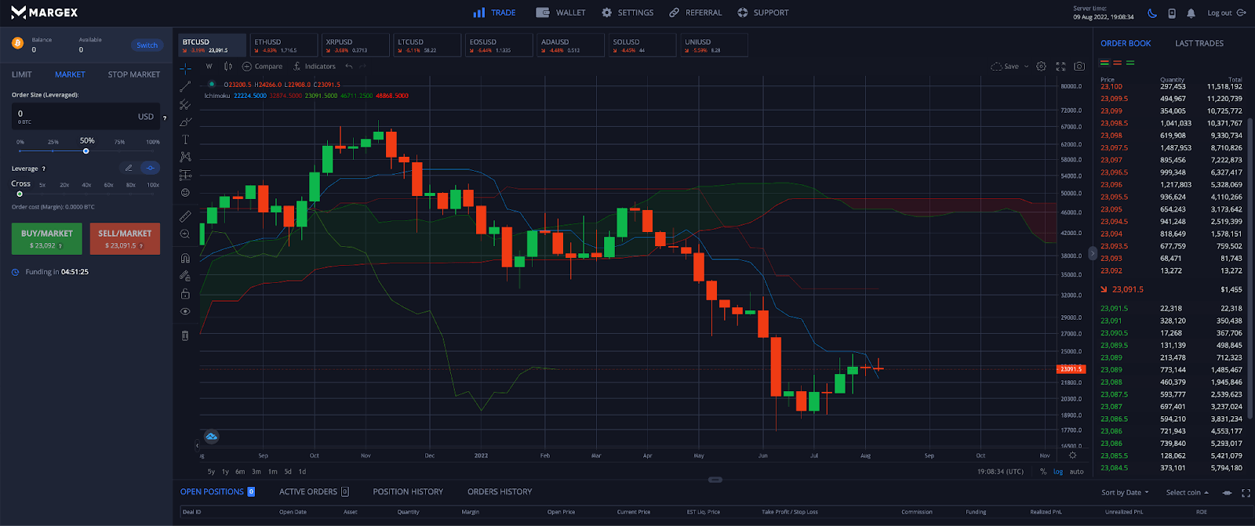This screenshot has width=1255, height=526.
Task: Select the pitchfork drawing tool
Action: 185,104
